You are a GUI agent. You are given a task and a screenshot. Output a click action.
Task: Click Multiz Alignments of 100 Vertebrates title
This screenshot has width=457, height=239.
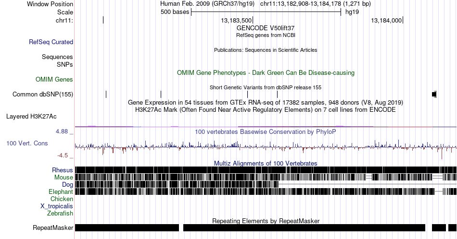click(x=266, y=163)
